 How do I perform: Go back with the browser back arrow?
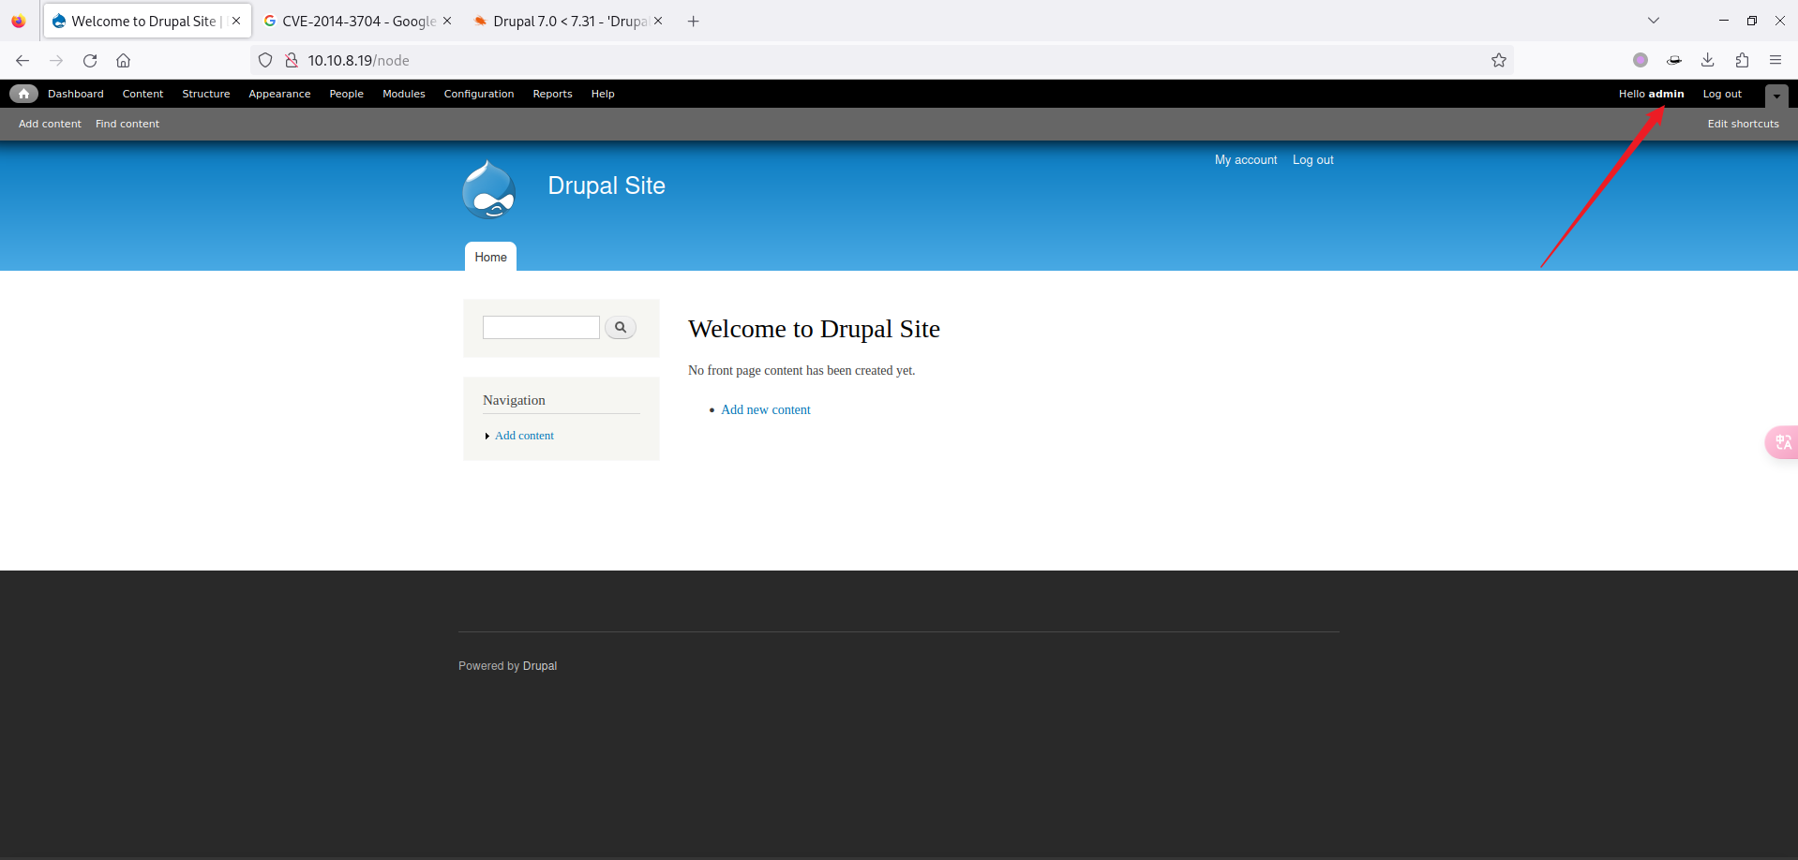tap(22, 60)
